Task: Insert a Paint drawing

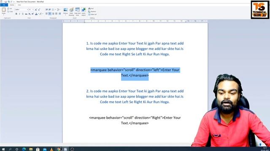Action: (71, 11)
